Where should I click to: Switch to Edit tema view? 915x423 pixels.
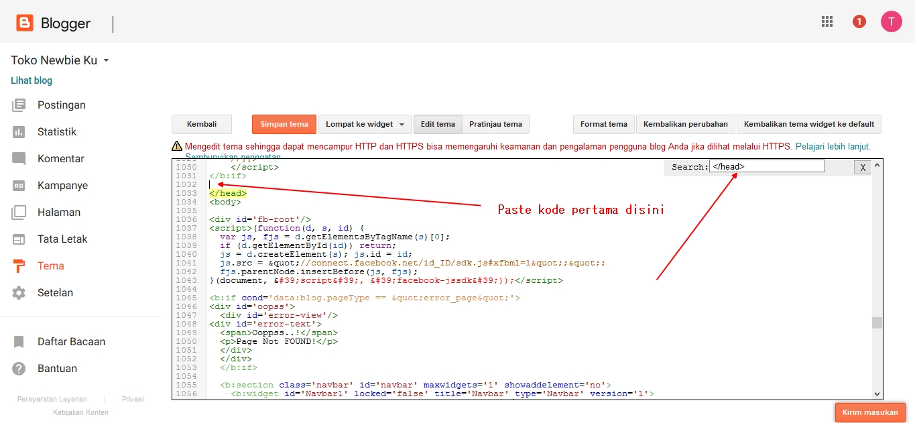[438, 124]
